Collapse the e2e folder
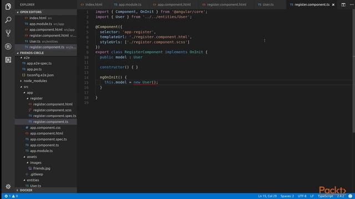This screenshot has width=355, height=199. tap(27, 57)
